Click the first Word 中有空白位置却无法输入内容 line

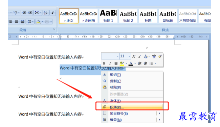pyautogui.click(x=51, y=57)
